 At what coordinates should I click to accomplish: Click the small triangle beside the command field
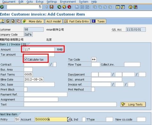click(x=46, y=7)
